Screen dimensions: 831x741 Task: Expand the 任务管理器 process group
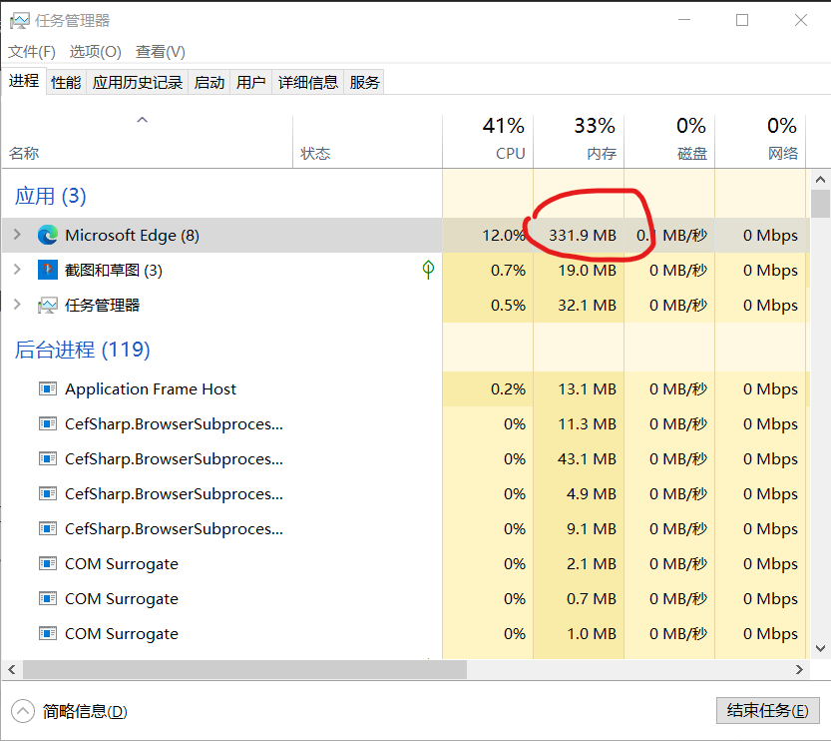tap(17, 305)
